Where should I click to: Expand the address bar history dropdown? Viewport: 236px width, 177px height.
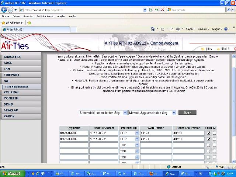[145, 10]
